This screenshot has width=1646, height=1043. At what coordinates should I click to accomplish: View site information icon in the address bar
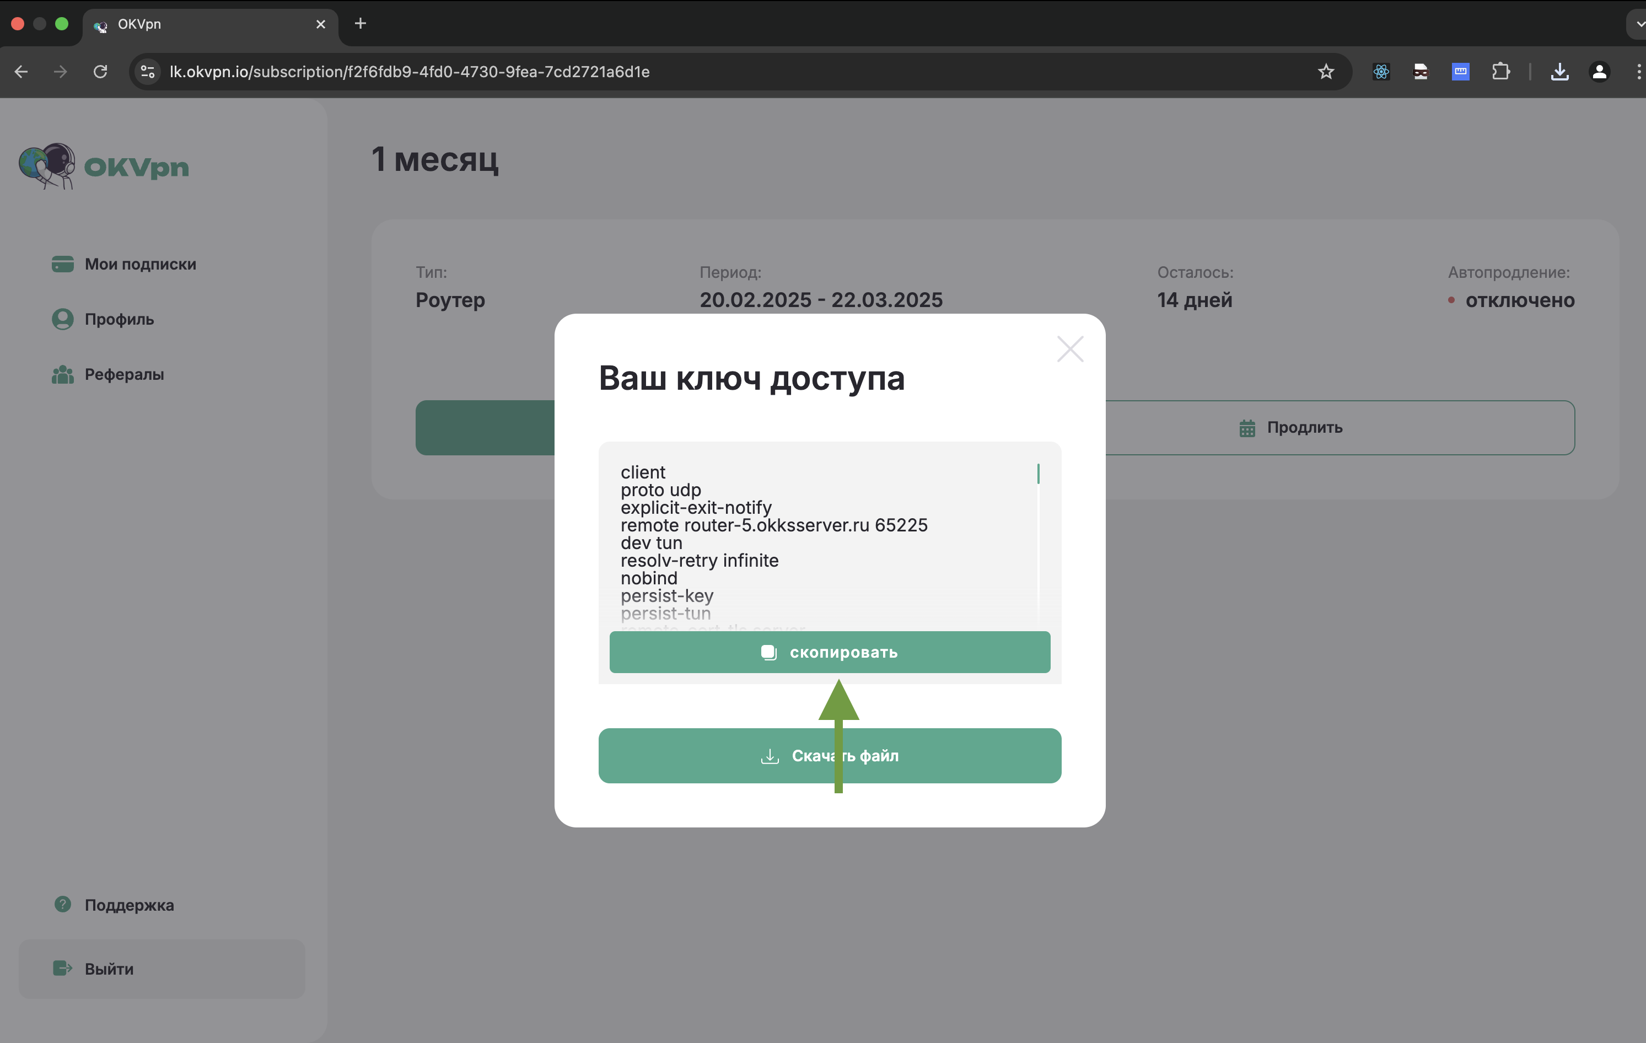pos(147,71)
